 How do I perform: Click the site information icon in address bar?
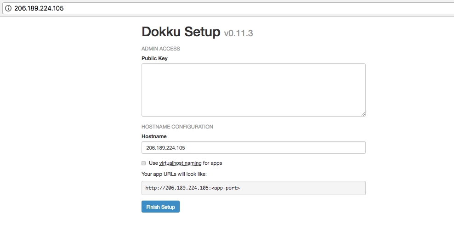tap(8, 8)
